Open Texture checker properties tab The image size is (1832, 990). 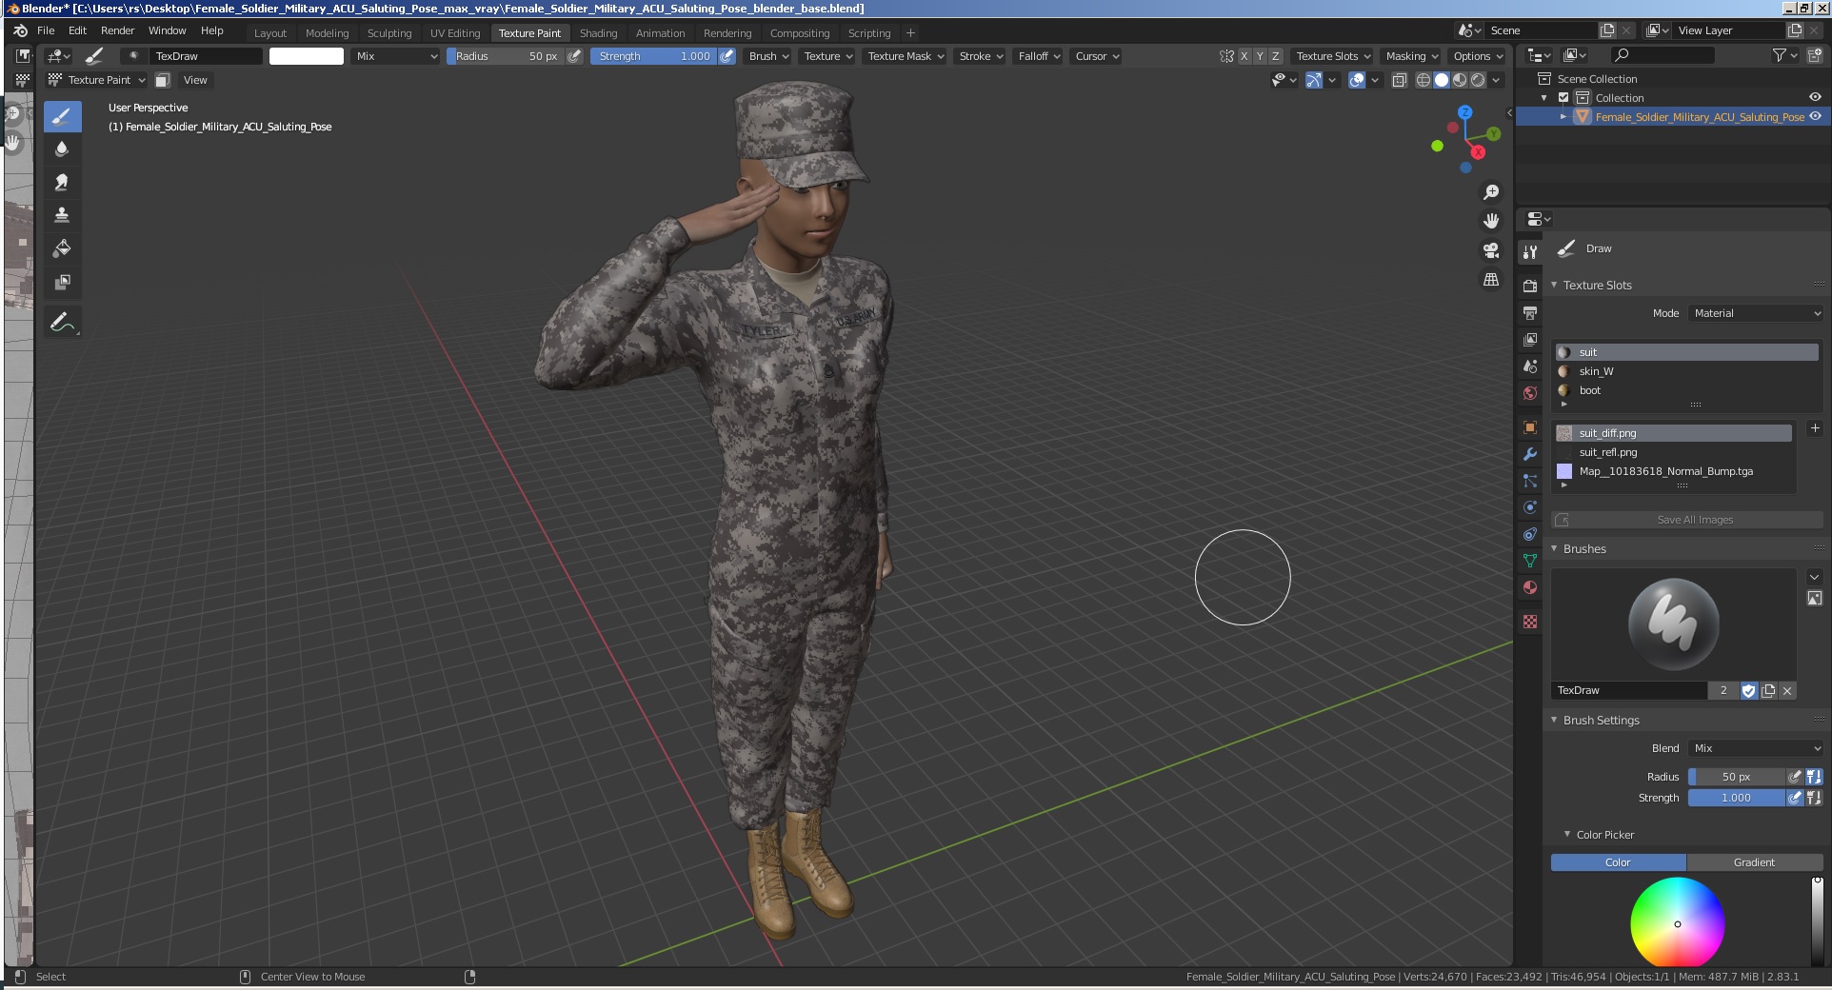[1530, 622]
